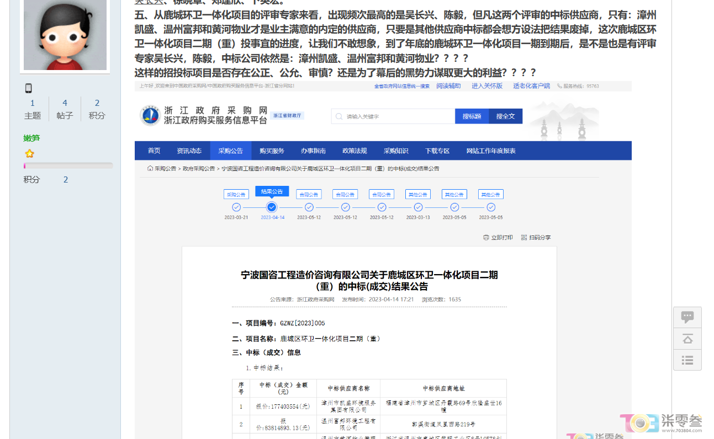
Task: Click the 适老化客户端 top link
Action: 531,86
